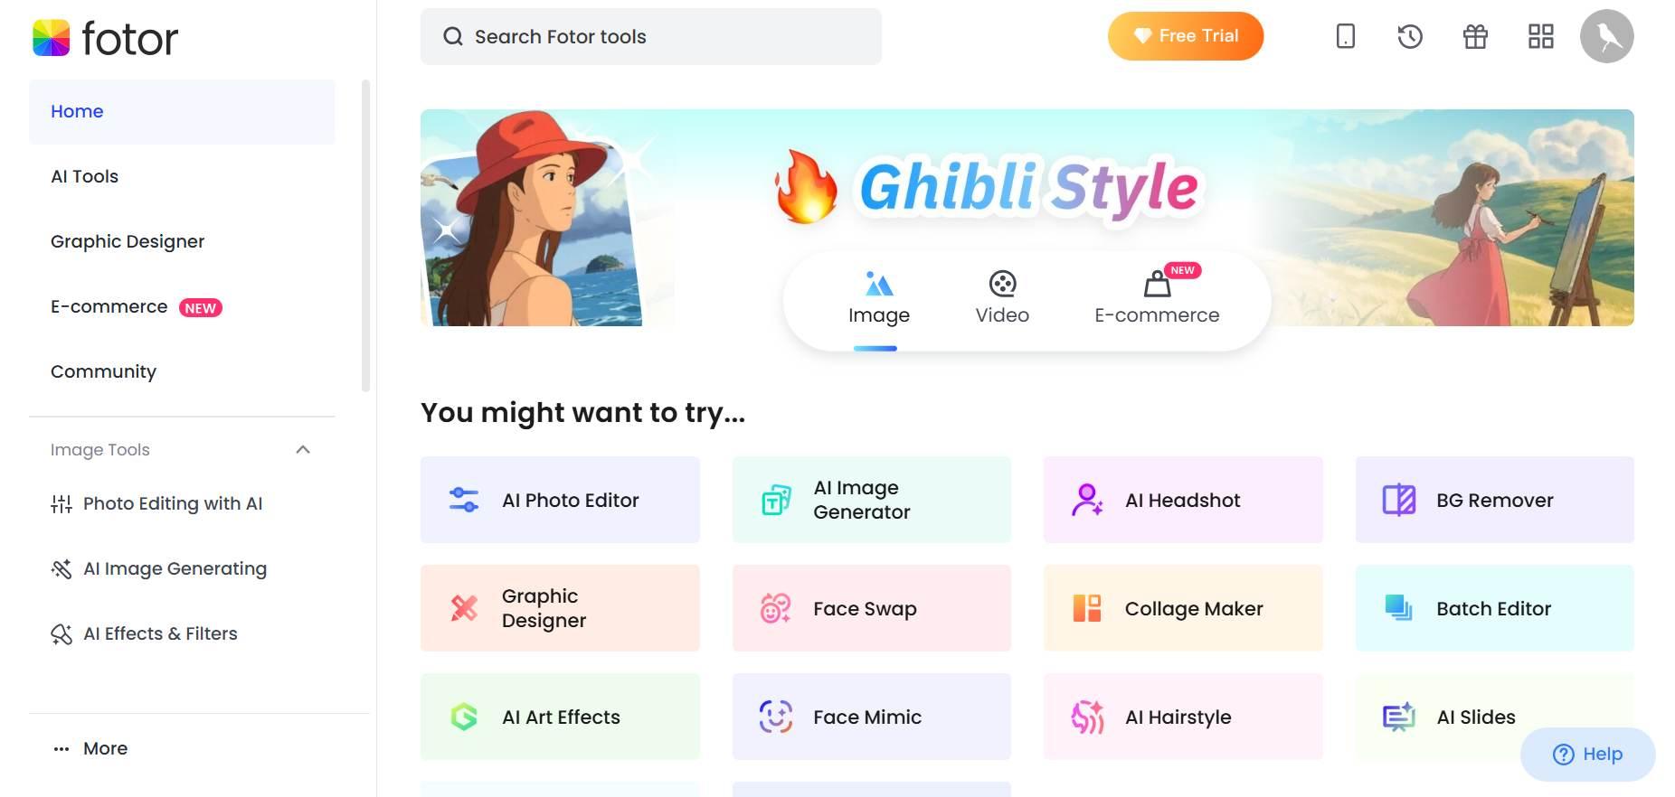Launch the BG Remover tool
This screenshot has width=1675, height=797.
1494,500
